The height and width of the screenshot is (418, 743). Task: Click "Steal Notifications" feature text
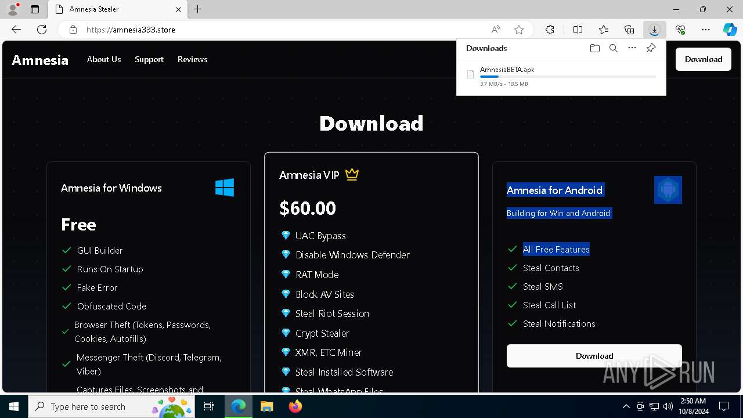point(559,323)
